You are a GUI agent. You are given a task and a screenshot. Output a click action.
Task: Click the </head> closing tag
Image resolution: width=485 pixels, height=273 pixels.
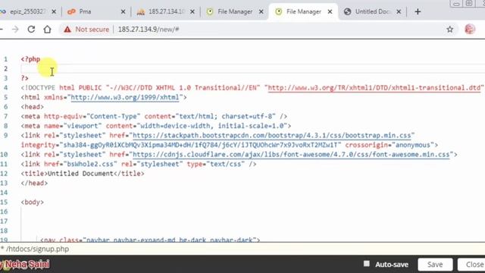[x=34, y=184]
